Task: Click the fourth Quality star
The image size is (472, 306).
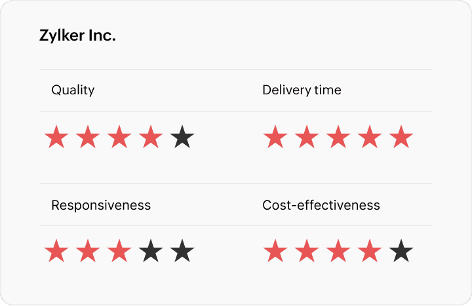Action: pos(151,138)
